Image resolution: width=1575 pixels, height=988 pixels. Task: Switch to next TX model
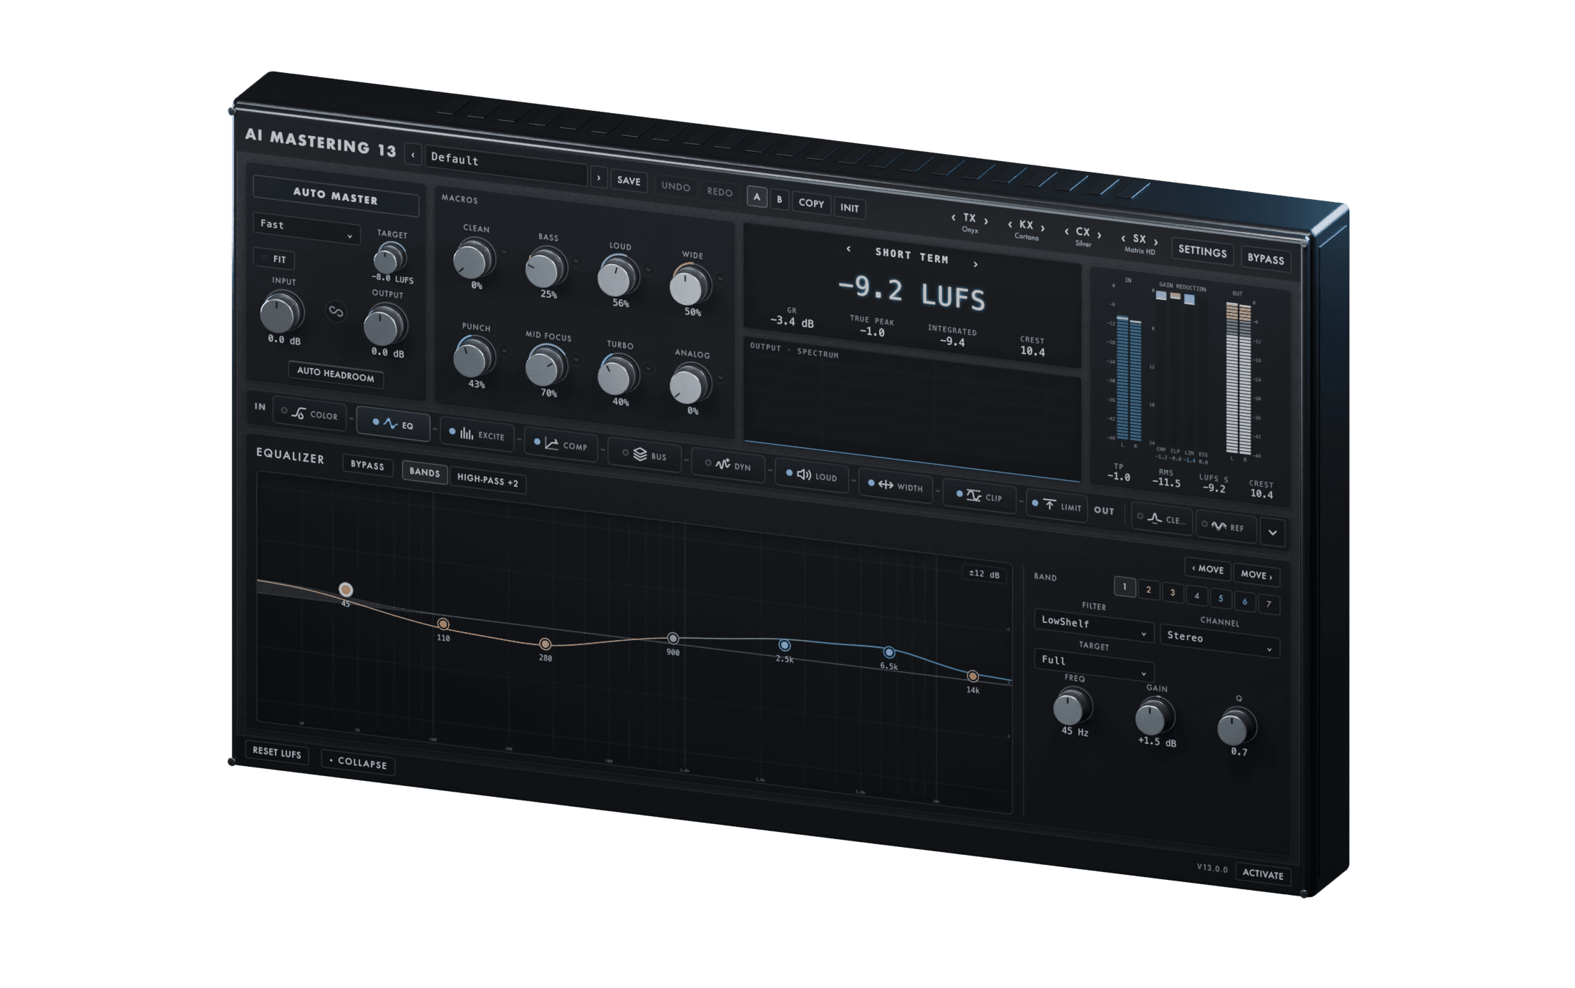point(987,221)
